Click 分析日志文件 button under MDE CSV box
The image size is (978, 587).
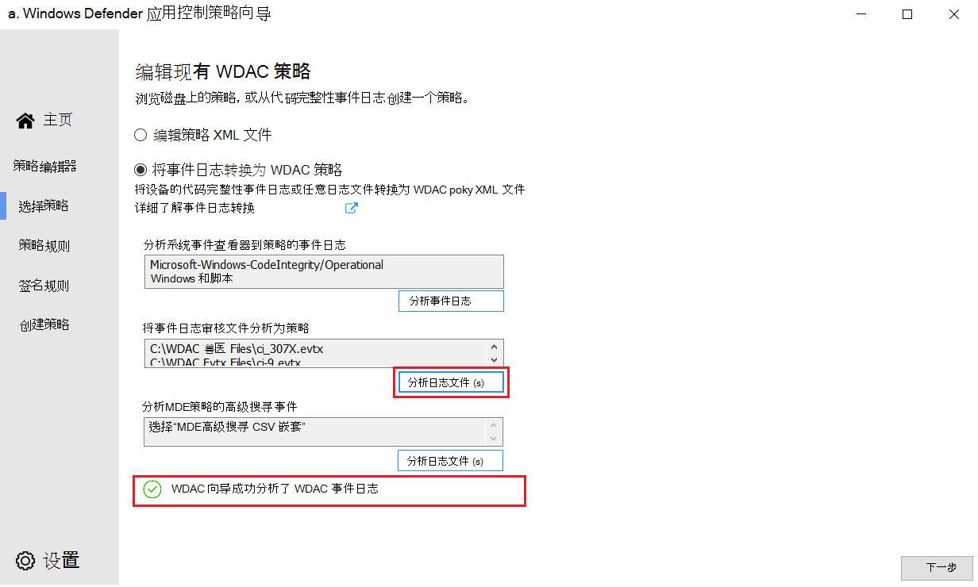click(x=451, y=460)
